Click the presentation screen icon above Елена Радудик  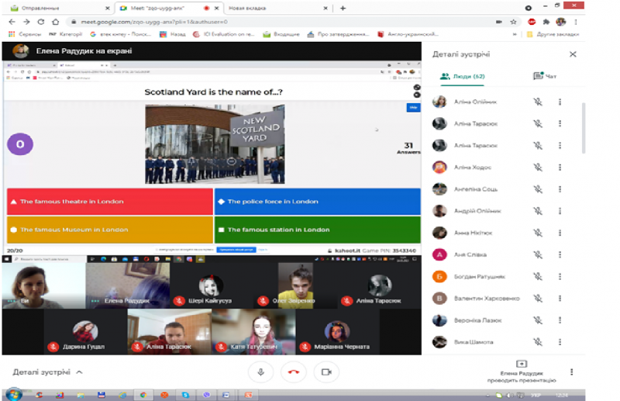[x=521, y=364]
